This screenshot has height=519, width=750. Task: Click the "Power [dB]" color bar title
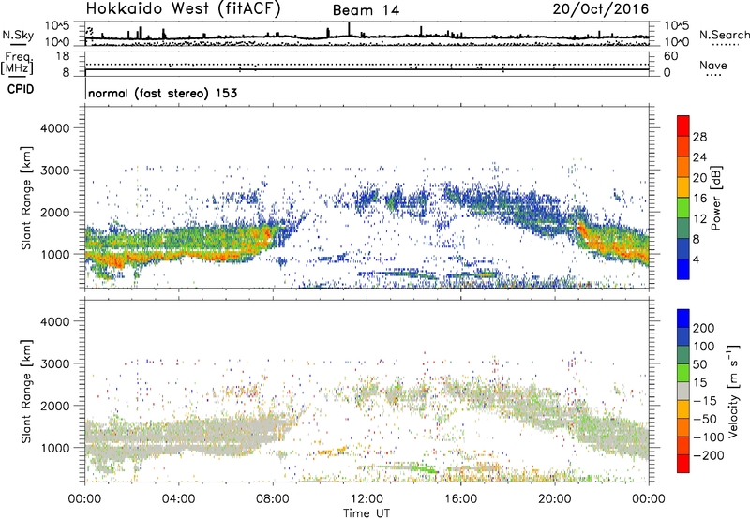click(715, 198)
